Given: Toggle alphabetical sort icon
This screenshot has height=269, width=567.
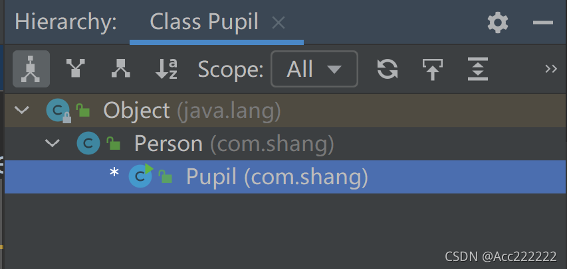Looking at the screenshot, I should [166, 68].
